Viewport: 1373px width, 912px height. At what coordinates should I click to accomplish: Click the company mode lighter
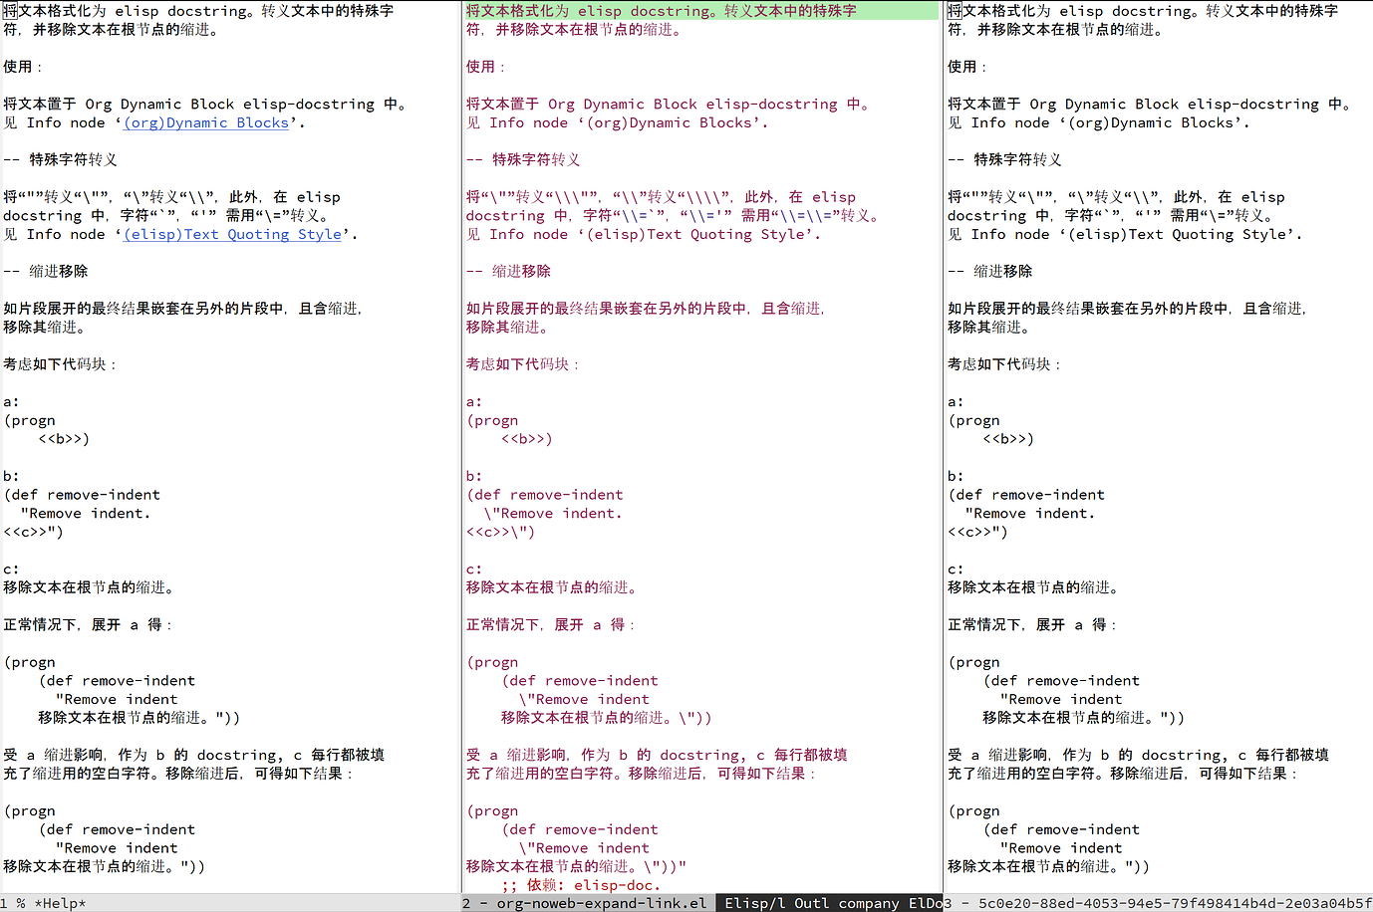tap(869, 903)
